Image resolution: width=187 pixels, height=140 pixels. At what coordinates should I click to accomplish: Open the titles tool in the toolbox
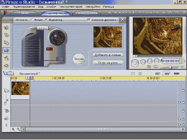pos(6,35)
